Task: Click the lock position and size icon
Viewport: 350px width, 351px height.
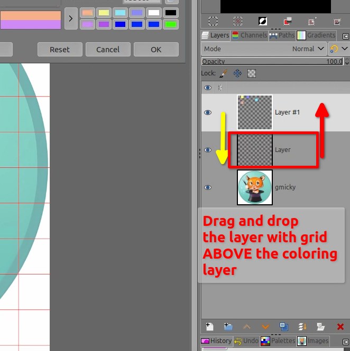Action: click(237, 73)
